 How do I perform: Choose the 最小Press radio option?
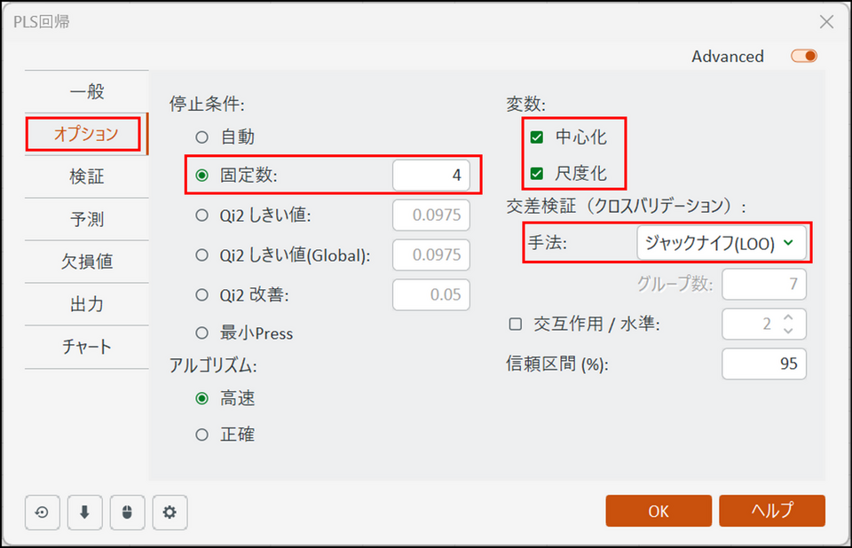(x=202, y=333)
